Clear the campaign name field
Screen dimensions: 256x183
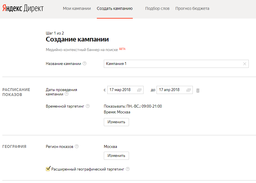tap(245, 64)
